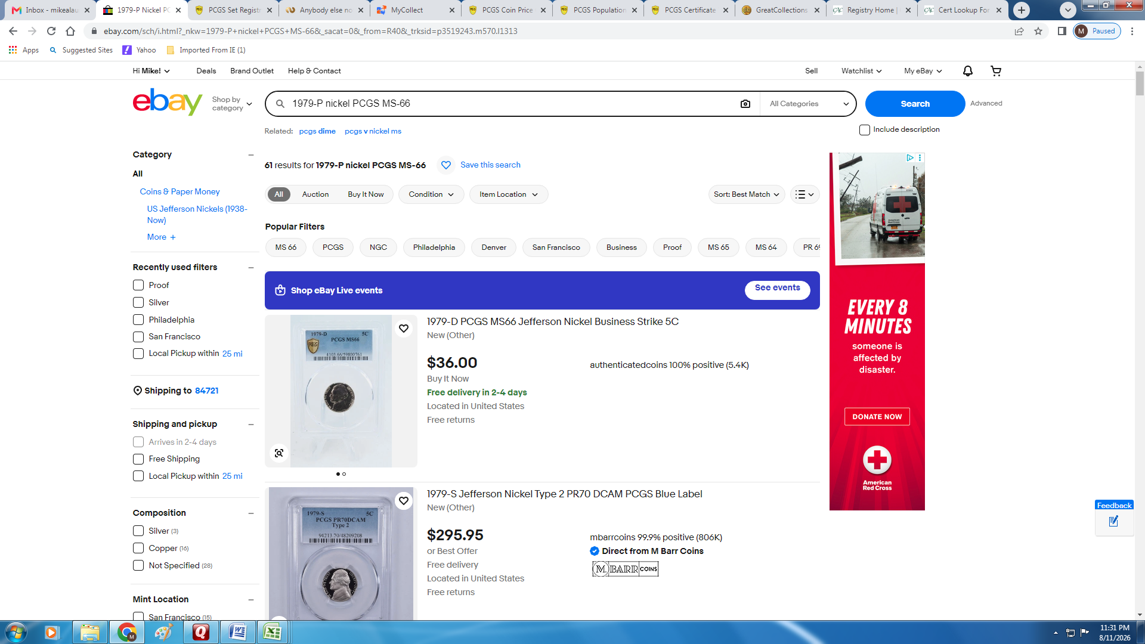Open image search camera icon
1145x644 pixels.
[x=745, y=104]
